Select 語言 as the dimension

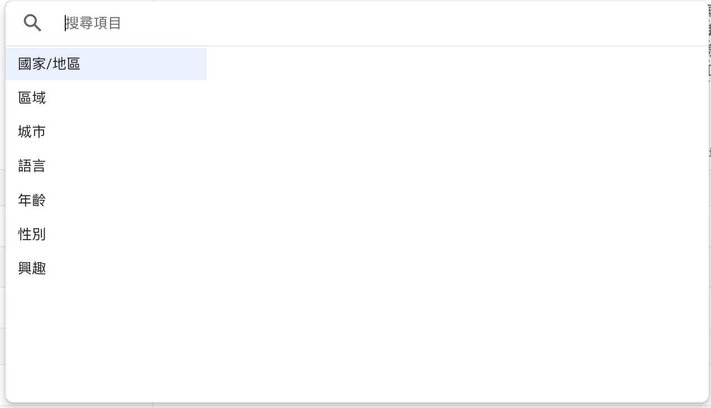[32, 166]
